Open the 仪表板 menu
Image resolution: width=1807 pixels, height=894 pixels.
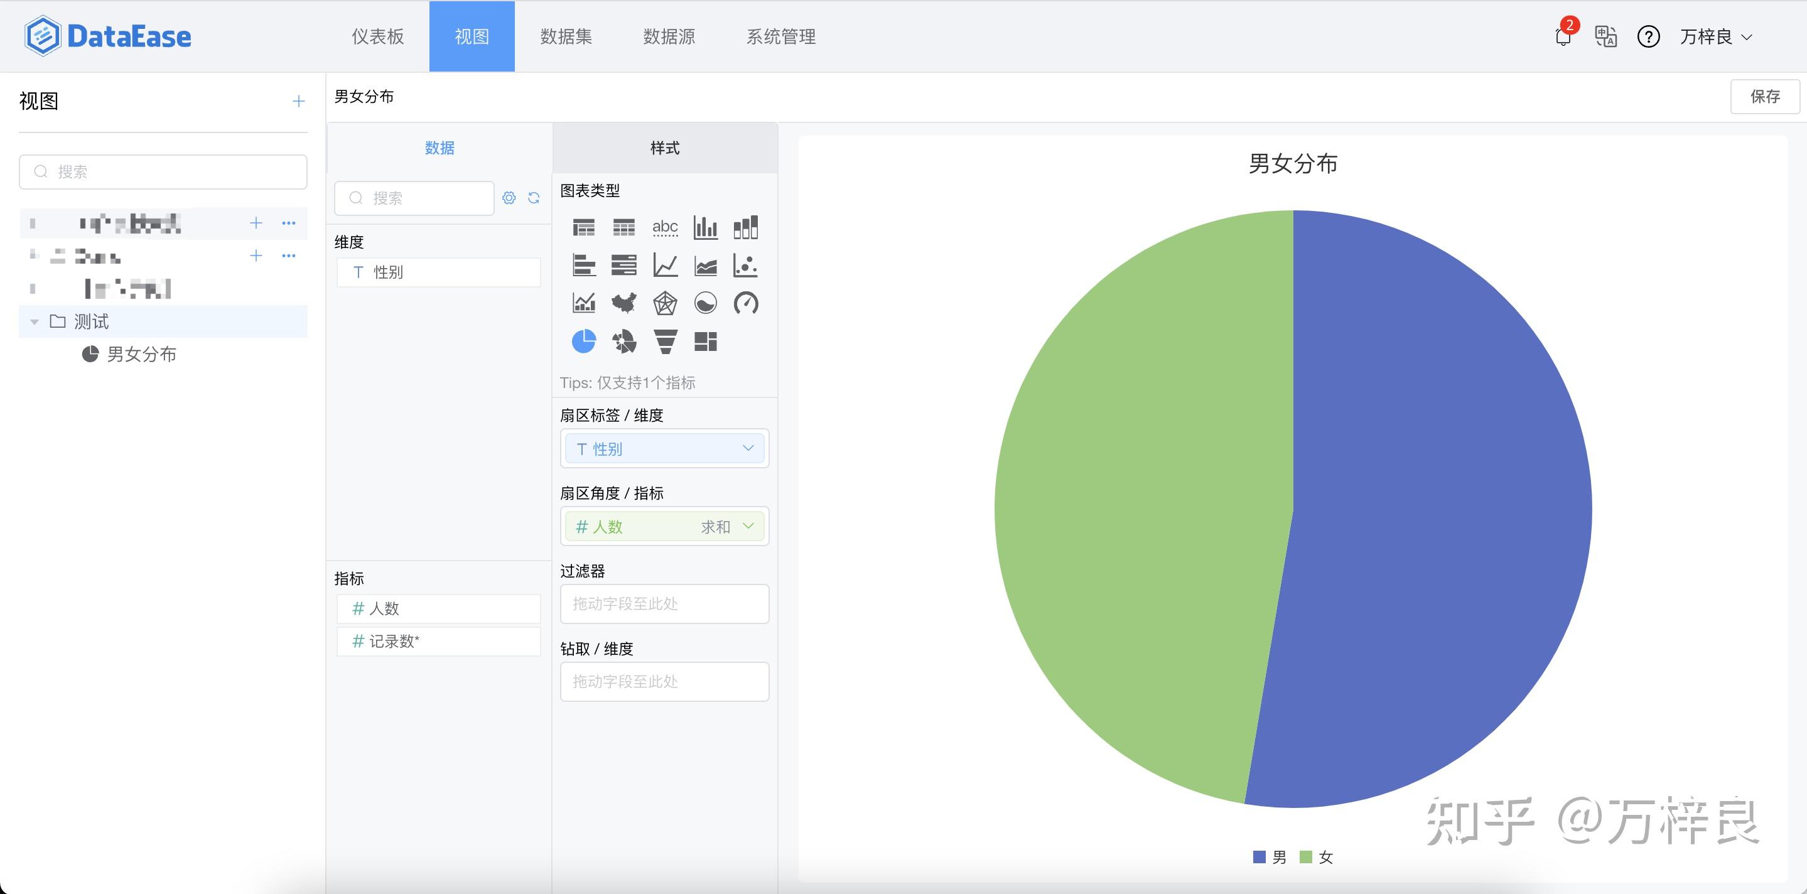tap(378, 36)
